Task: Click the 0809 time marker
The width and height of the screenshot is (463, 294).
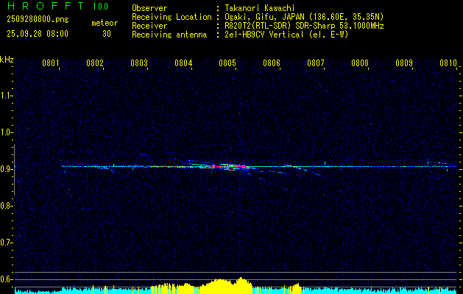Action: tap(404, 63)
